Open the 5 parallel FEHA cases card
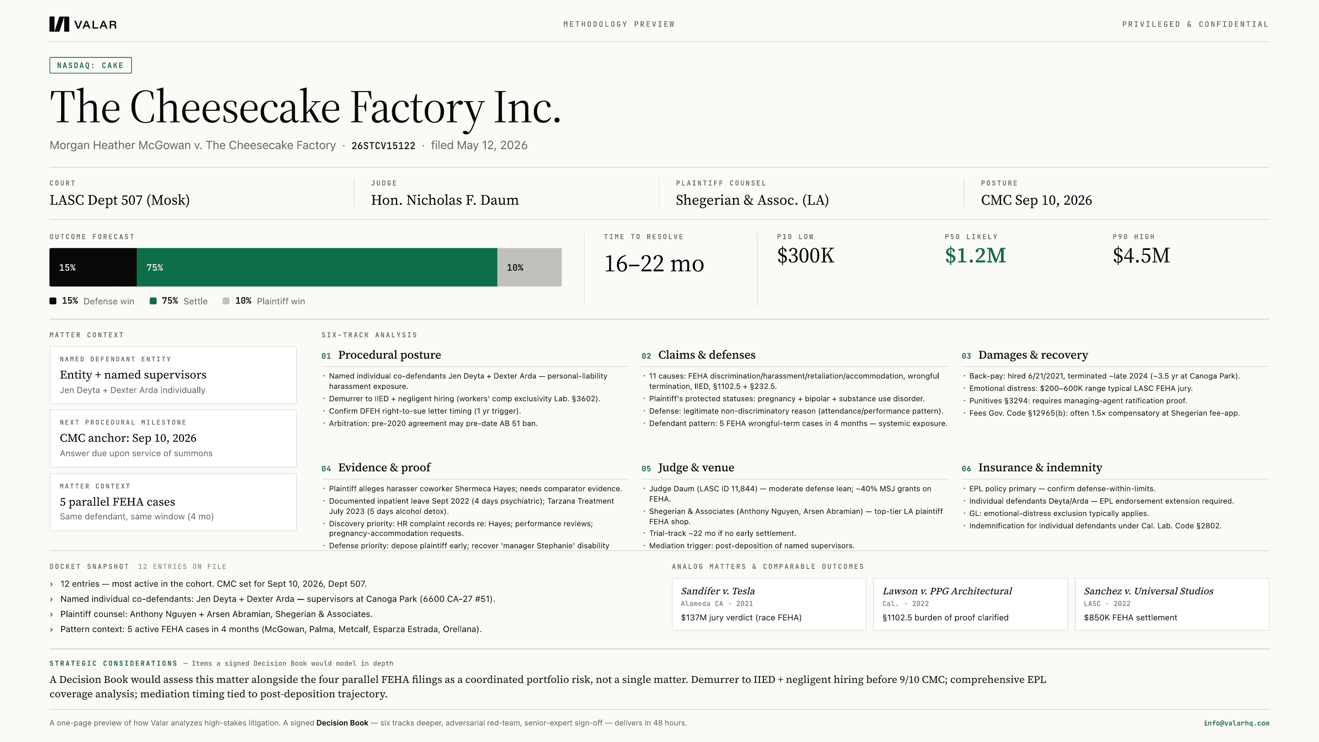The width and height of the screenshot is (1319, 742). tap(173, 502)
